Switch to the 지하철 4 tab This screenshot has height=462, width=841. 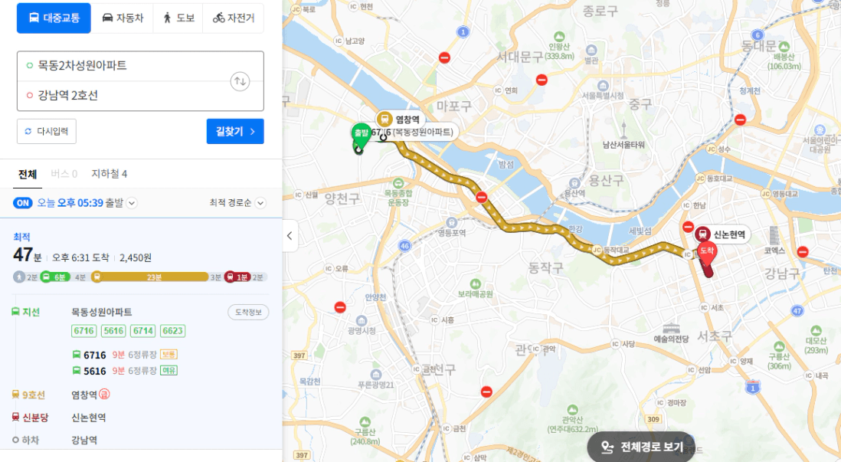point(110,174)
